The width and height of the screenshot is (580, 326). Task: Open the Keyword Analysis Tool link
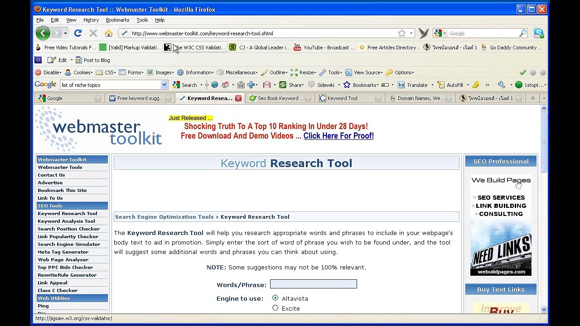pyautogui.click(x=66, y=221)
